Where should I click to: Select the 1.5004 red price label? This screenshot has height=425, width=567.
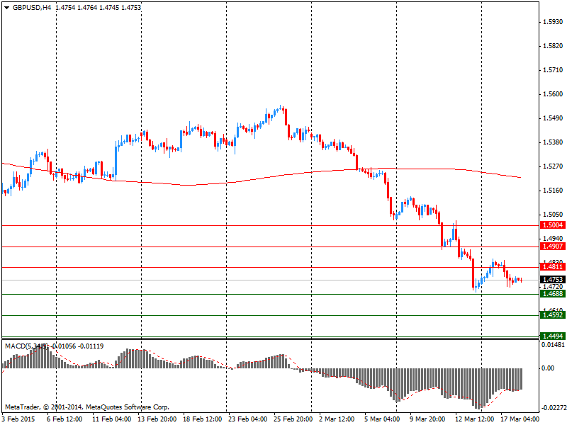pos(553,225)
